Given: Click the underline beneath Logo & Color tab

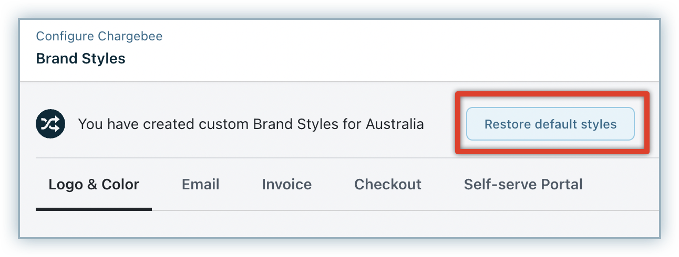Looking at the screenshot, I should tap(94, 209).
